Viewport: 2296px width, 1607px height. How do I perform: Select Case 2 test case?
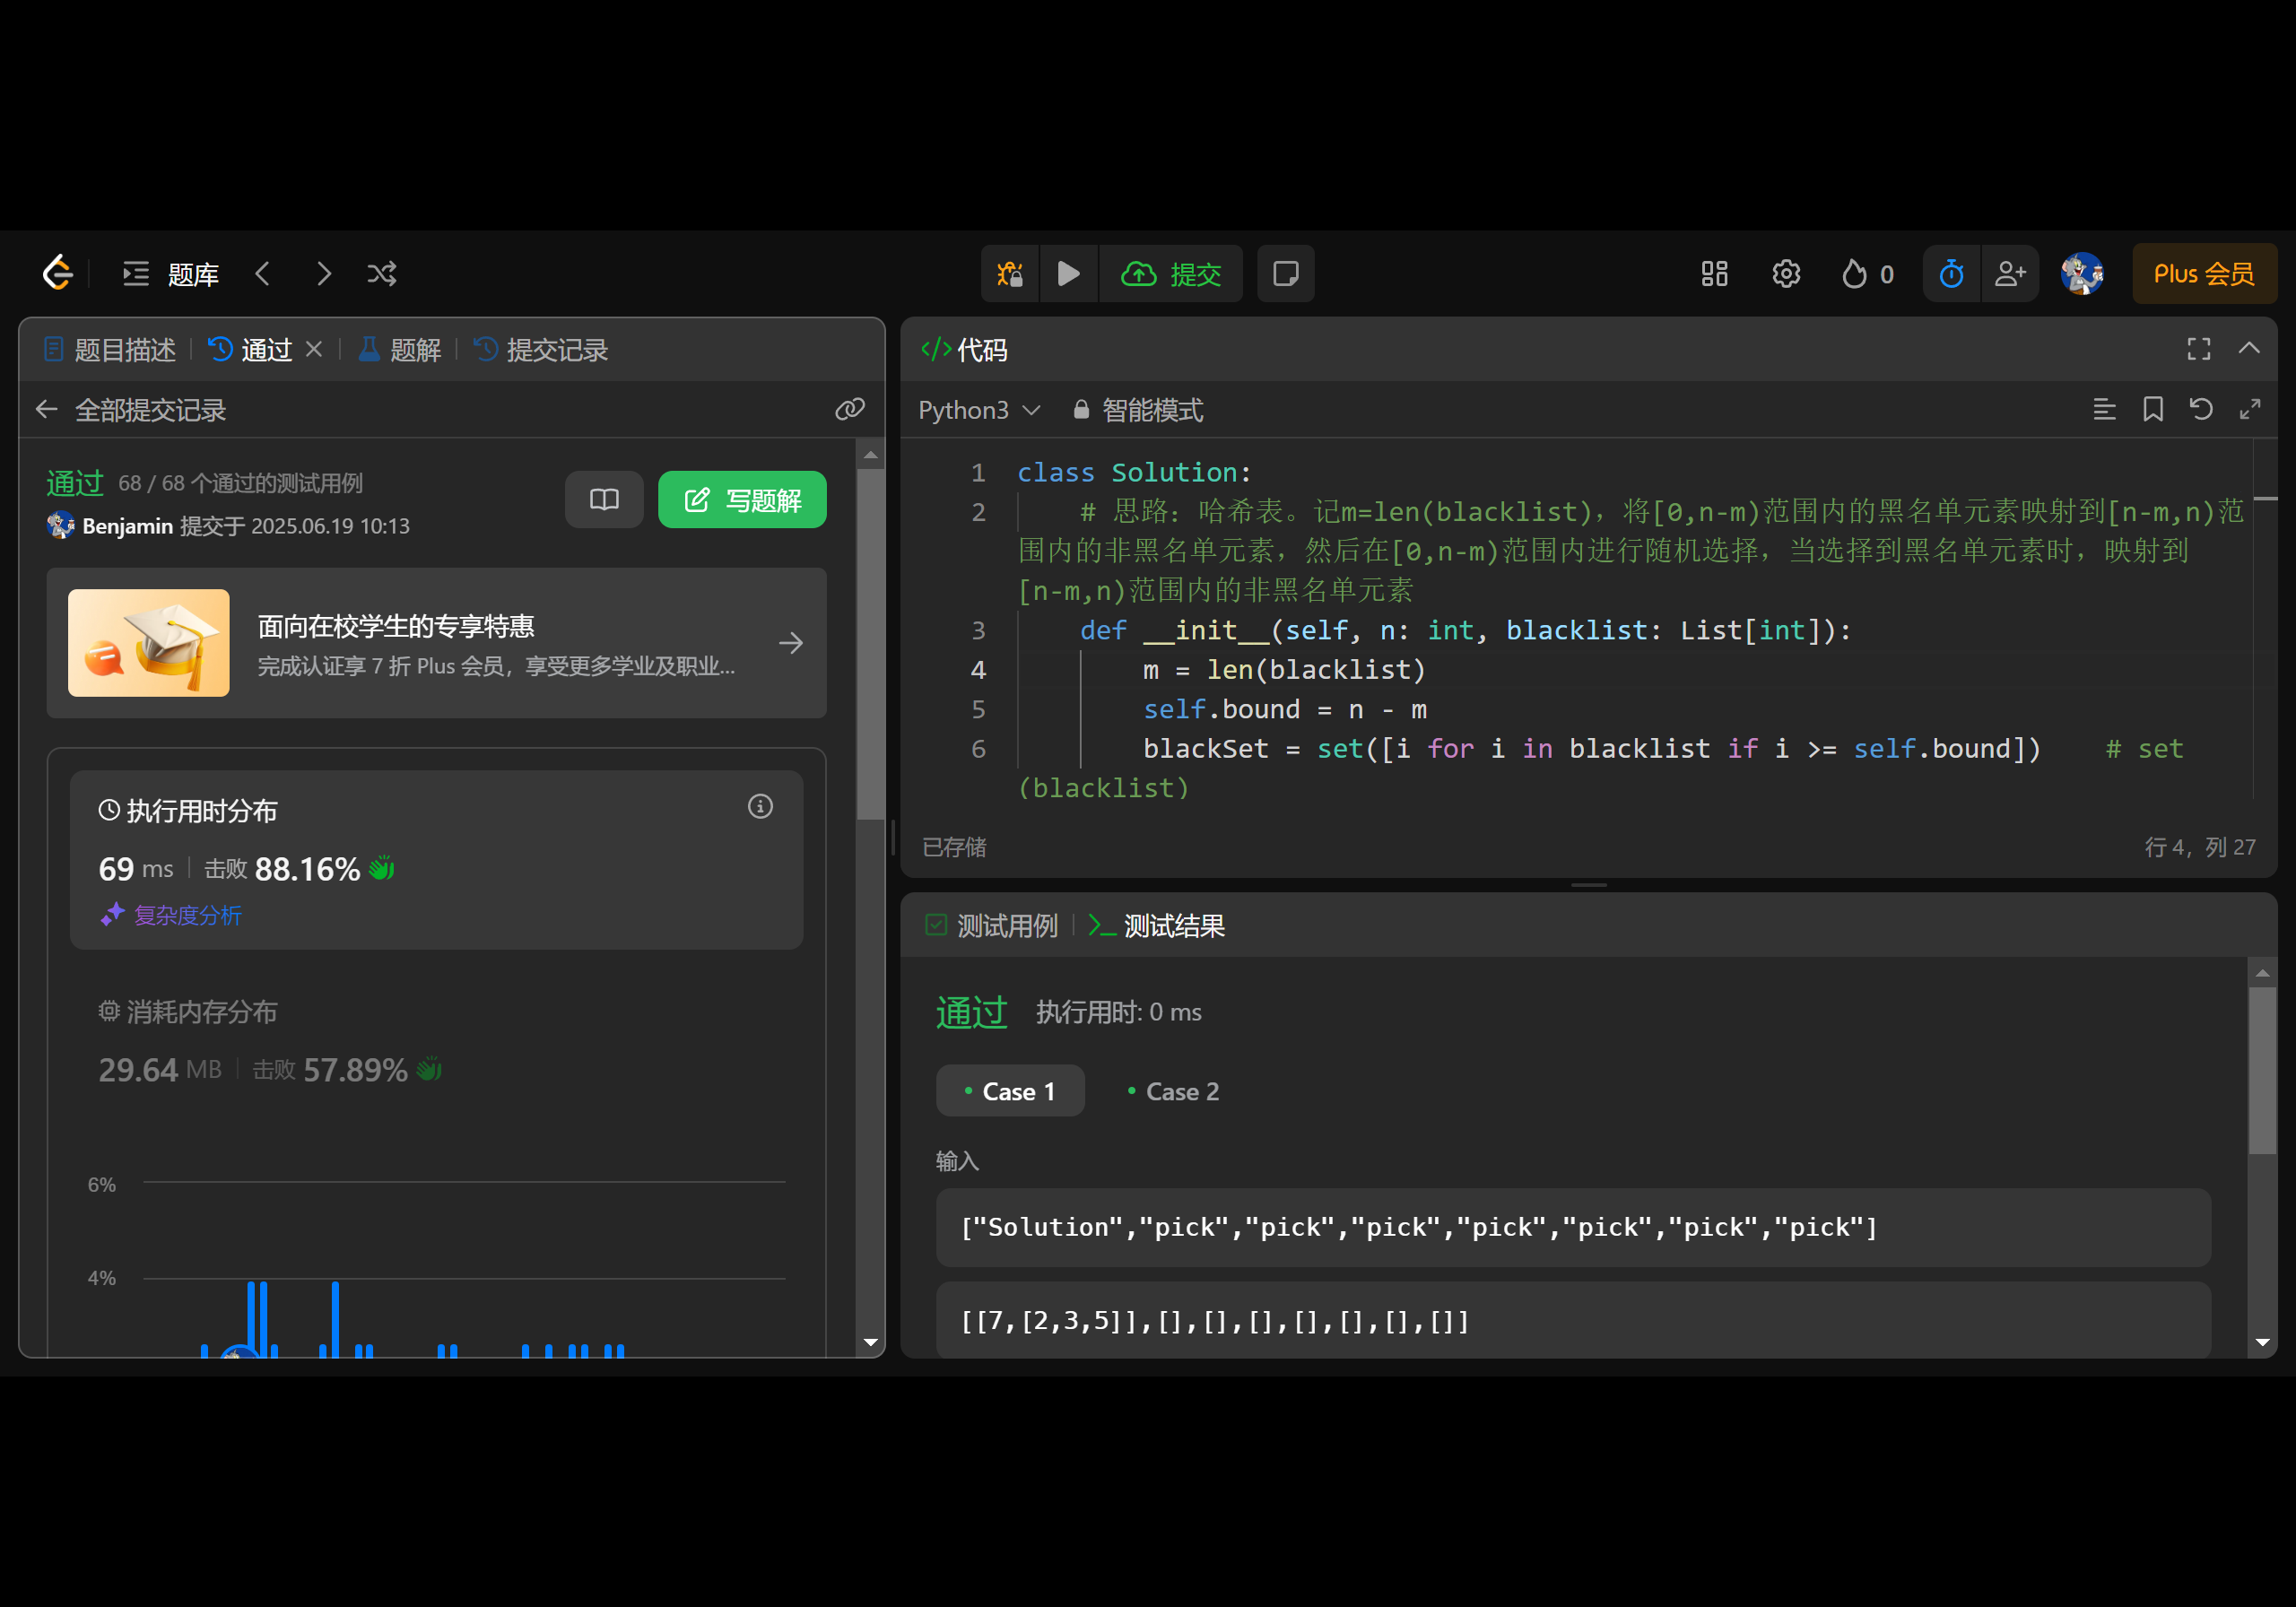click(1173, 1091)
